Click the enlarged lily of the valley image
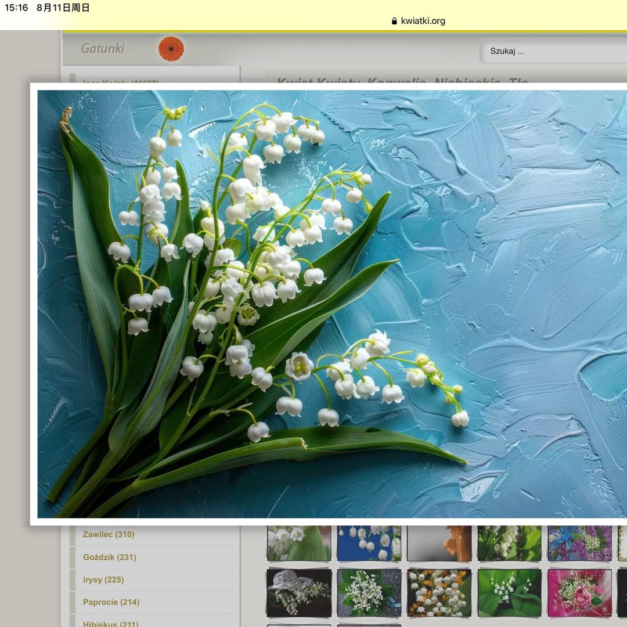This screenshot has height=627, width=627. pyautogui.click(x=332, y=304)
